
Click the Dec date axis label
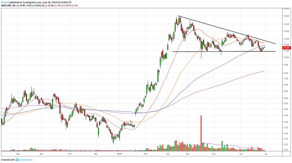[96, 154]
